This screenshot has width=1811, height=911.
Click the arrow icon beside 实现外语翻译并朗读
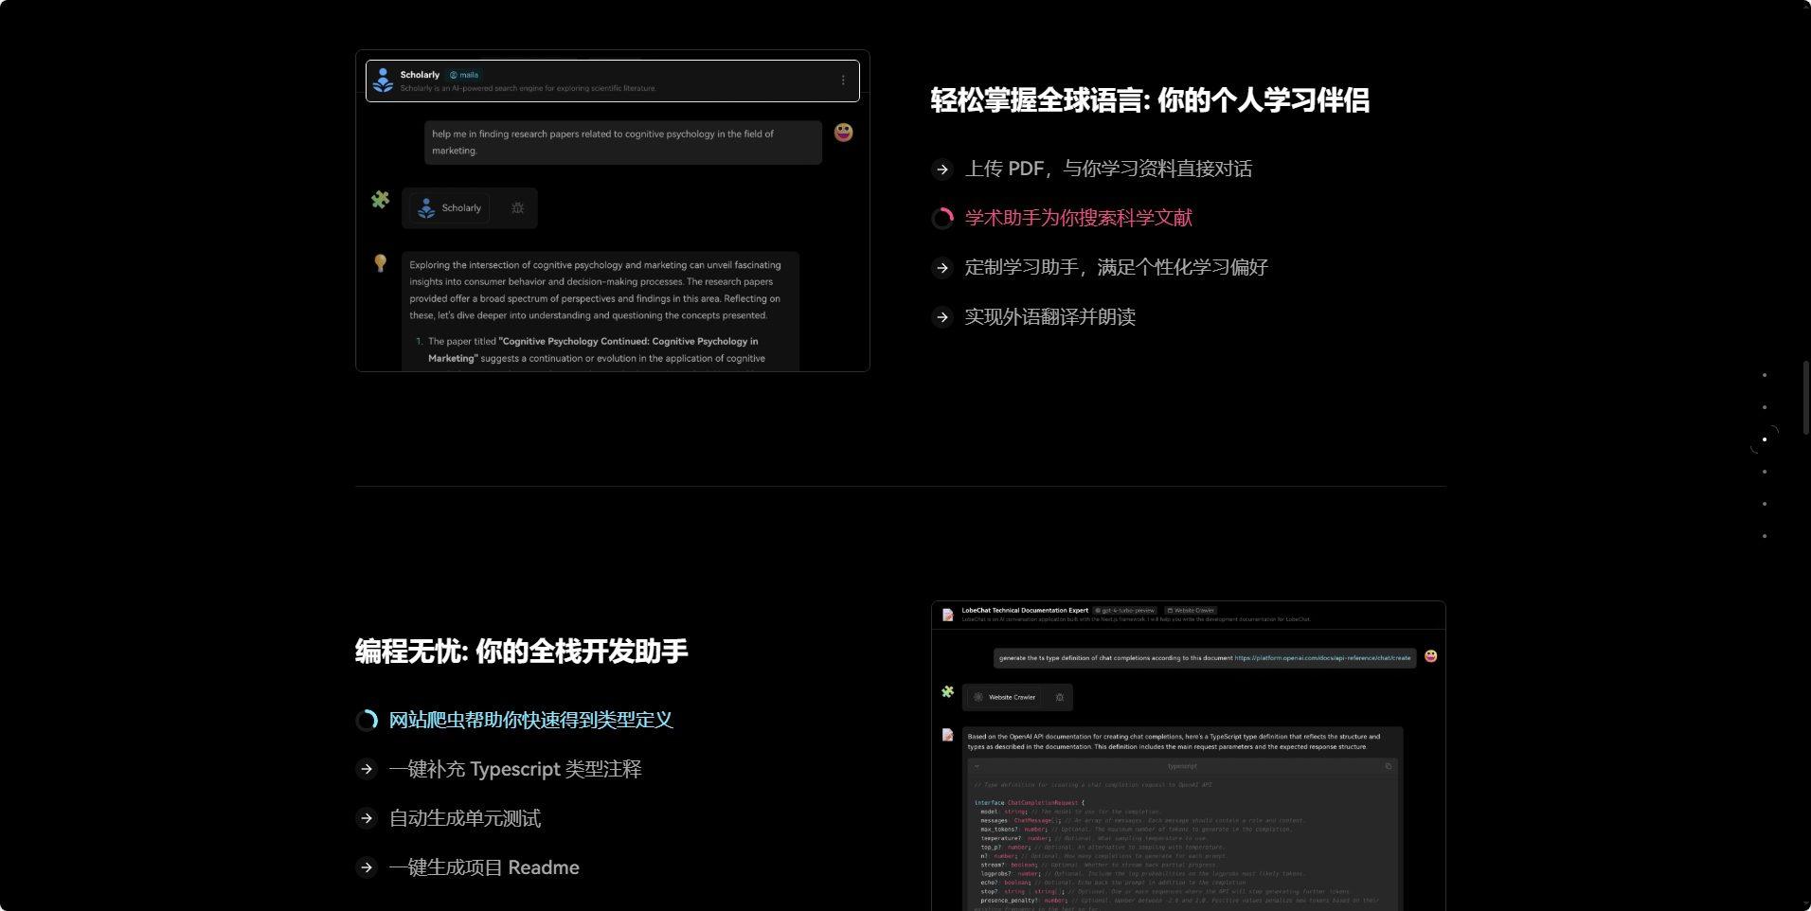[x=941, y=317]
